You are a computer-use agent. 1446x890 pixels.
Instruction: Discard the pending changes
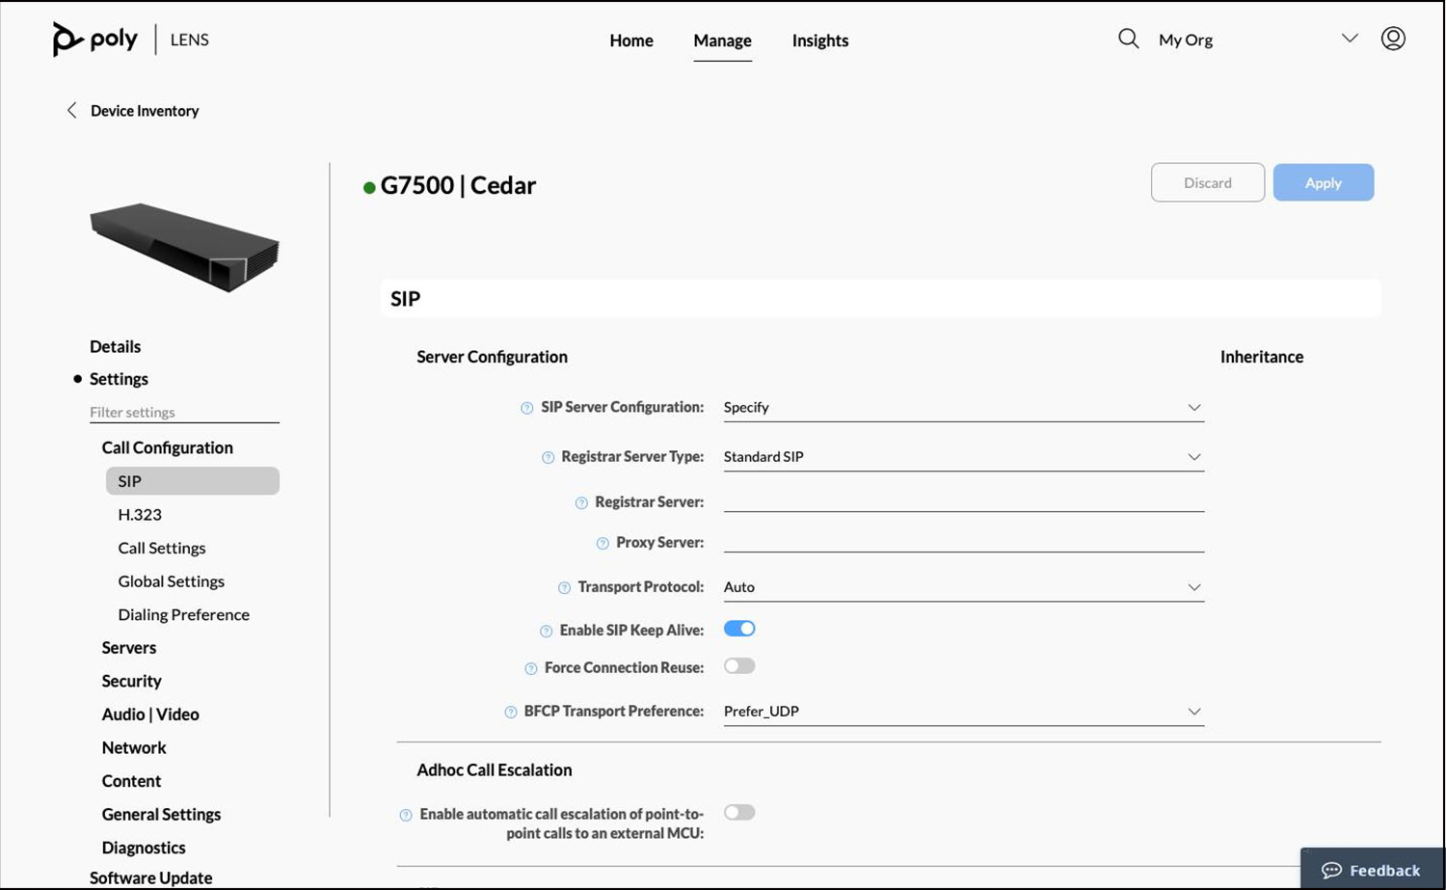coord(1207,182)
